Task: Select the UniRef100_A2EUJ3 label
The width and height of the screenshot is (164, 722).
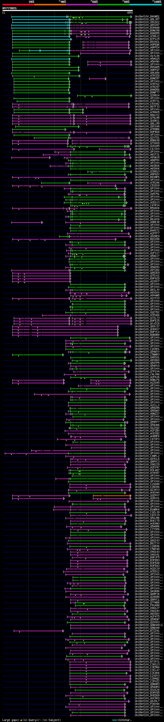Action: (147, 202)
